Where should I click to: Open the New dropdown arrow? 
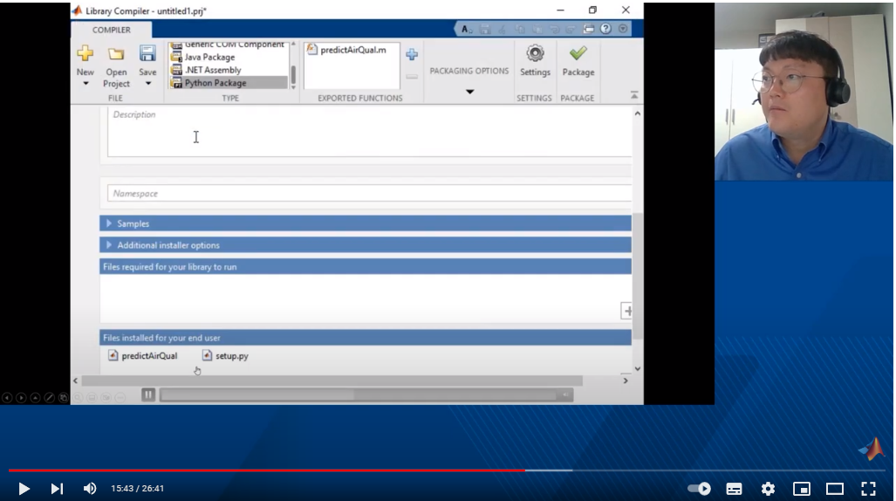tap(85, 84)
